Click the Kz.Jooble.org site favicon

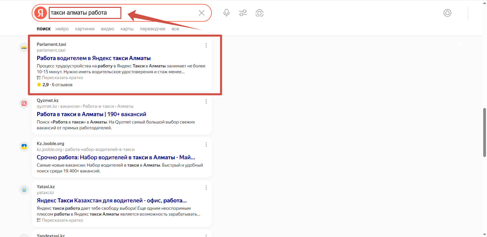point(24,146)
